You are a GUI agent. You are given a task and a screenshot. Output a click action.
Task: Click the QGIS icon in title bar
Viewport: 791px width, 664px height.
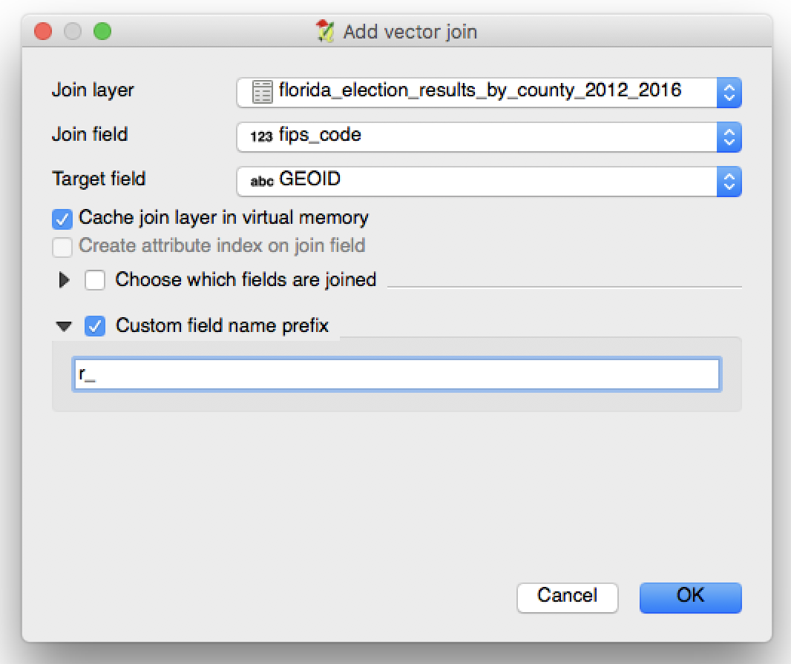(x=326, y=31)
